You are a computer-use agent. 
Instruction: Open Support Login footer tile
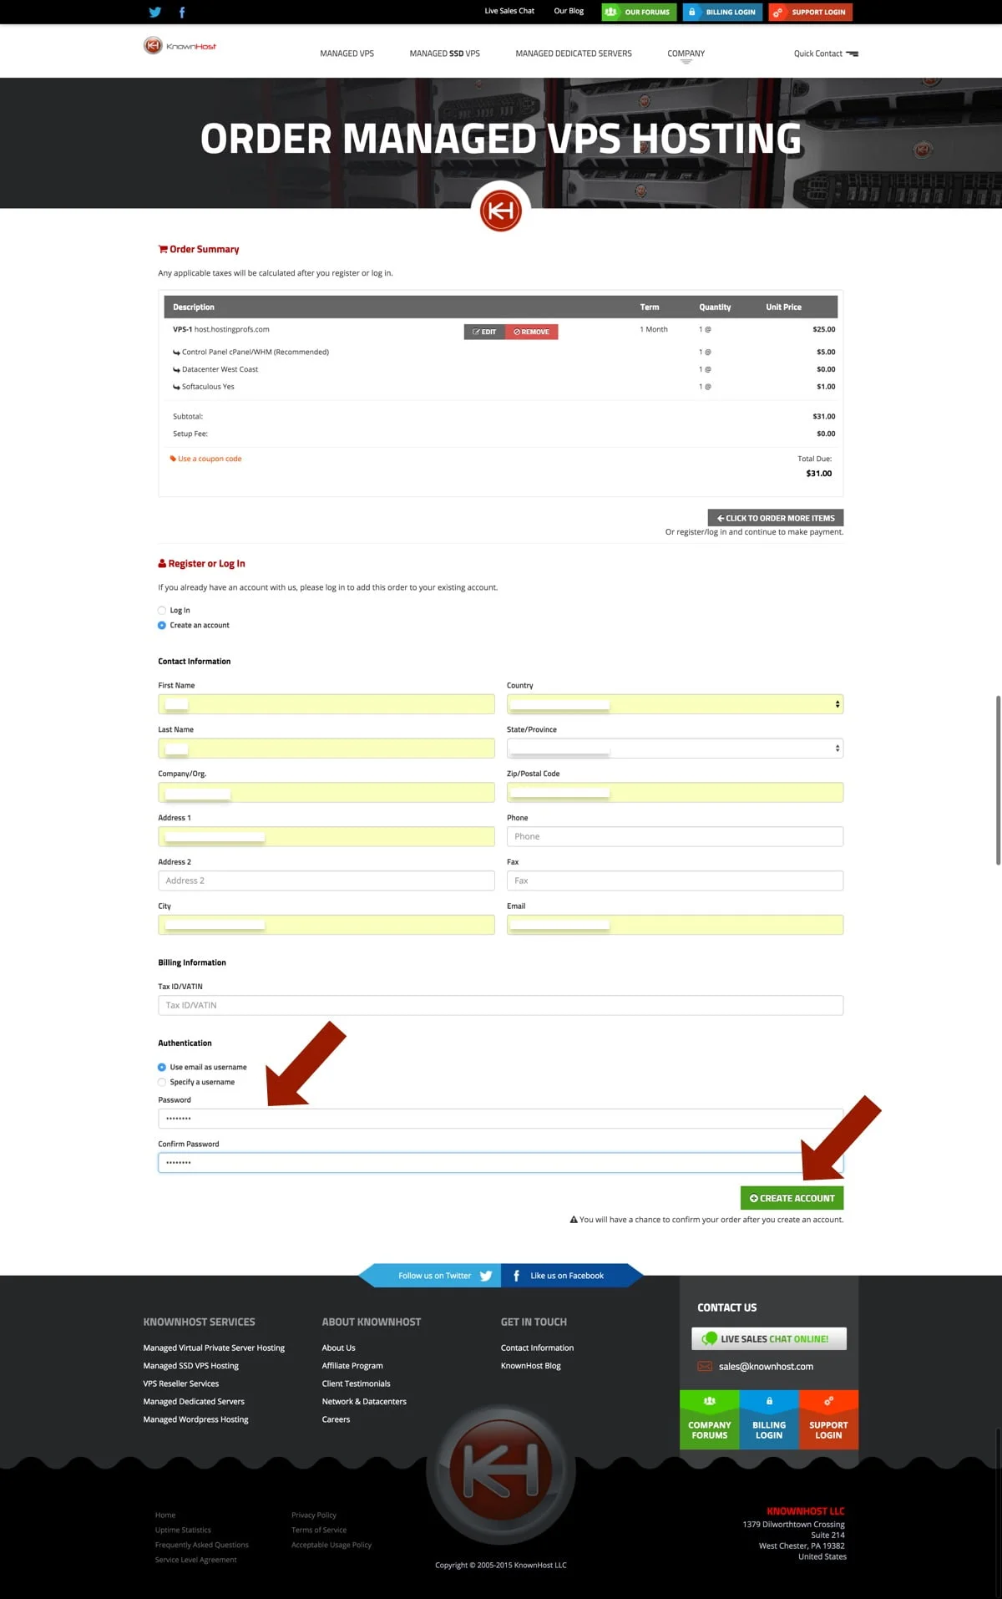tap(828, 1419)
